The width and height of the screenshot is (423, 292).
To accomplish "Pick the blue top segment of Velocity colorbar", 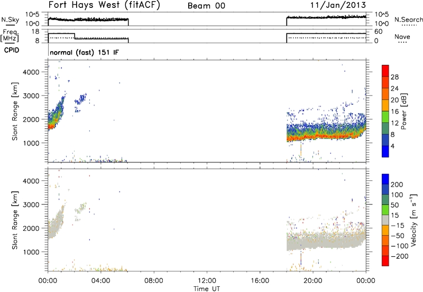I will tap(385, 179).
